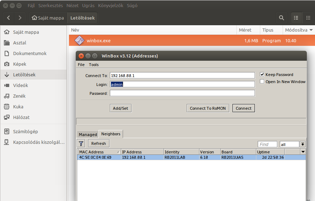315x201 pixels.
Task: Open the 'all' filter dropdown arrow
Action: click(303, 144)
